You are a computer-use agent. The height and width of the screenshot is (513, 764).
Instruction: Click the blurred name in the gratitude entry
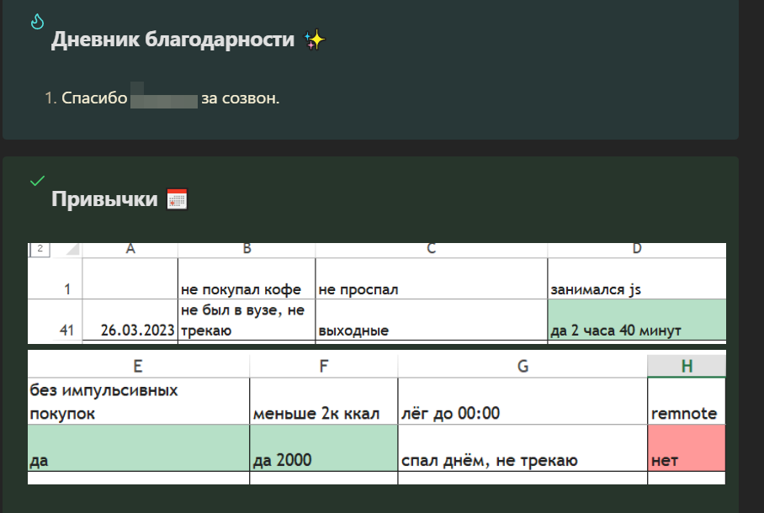coord(164,96)
